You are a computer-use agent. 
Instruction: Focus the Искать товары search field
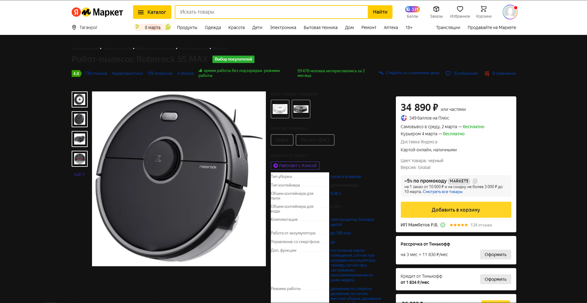pos(271,12)
